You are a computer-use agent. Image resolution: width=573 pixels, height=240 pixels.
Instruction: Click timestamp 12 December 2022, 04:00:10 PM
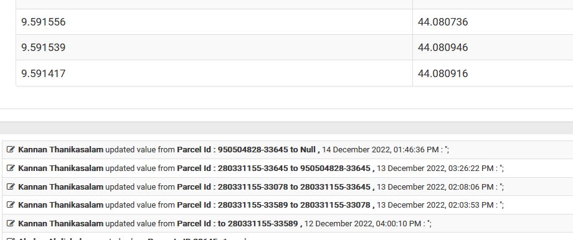pyautogui.click(x=363, y=223)
